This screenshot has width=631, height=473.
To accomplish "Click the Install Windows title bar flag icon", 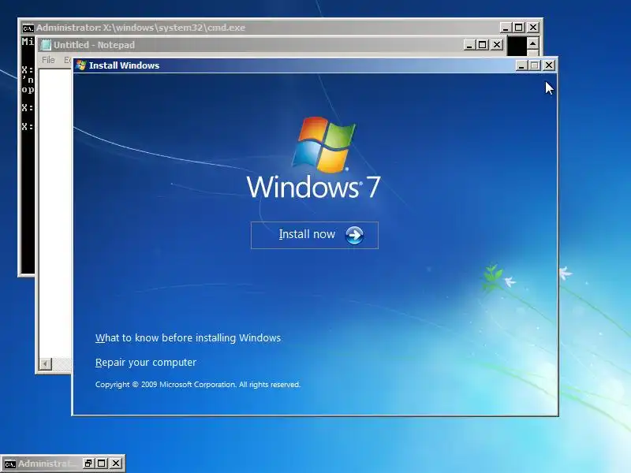I will pos(81,65).
